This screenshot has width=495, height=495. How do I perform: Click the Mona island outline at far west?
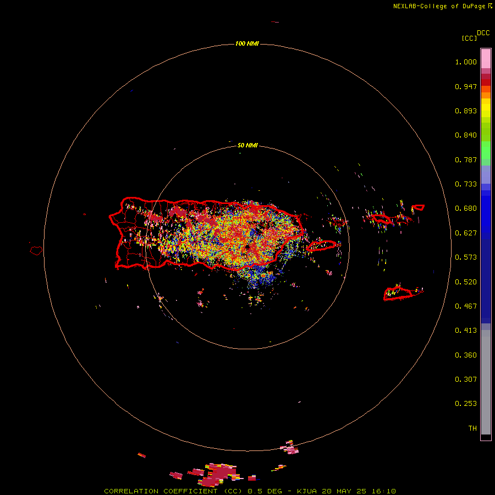tap(36, 251)
